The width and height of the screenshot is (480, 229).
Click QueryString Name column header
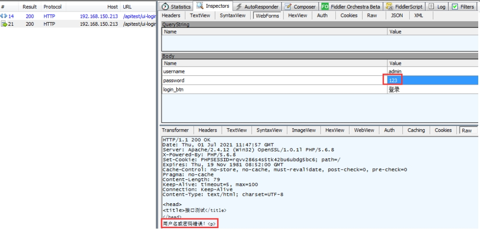(275, 32)
